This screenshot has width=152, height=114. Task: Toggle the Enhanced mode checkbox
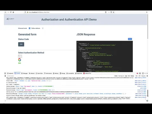click(29, 28)
